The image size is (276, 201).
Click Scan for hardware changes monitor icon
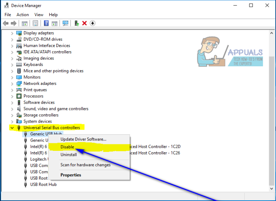pos(65,23)
